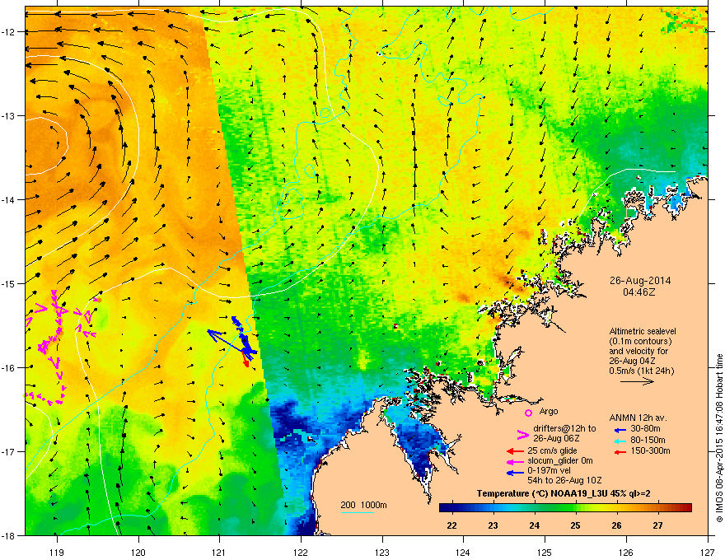Image resolution: width=725 pixels, height=560 pixels.
Task: Click the green 24.5 degree region of colorbar
Action: [554, 508]
